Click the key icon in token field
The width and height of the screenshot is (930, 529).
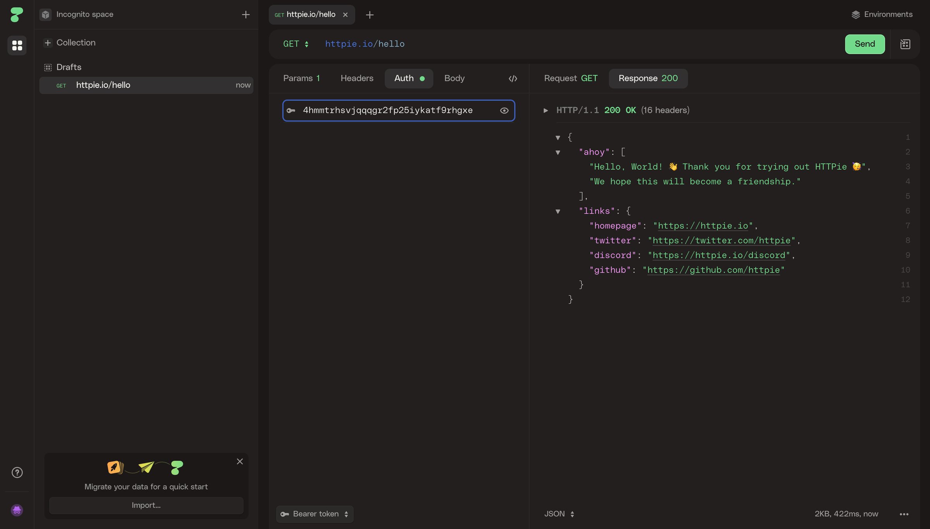coord(291,111)
